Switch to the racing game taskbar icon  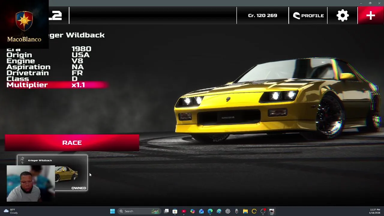(272, 211)
